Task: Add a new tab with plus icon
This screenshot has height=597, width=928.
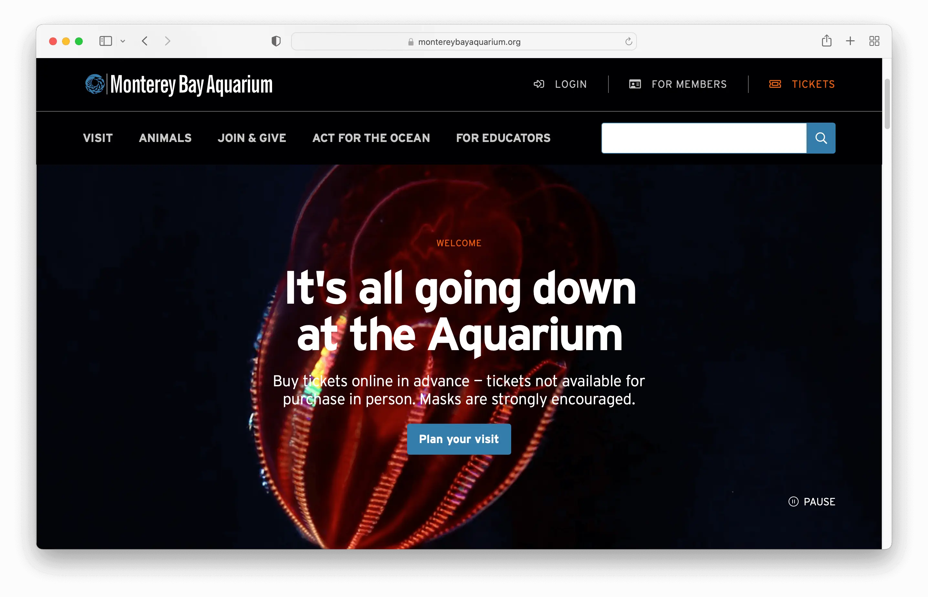Action: (850, 41)
